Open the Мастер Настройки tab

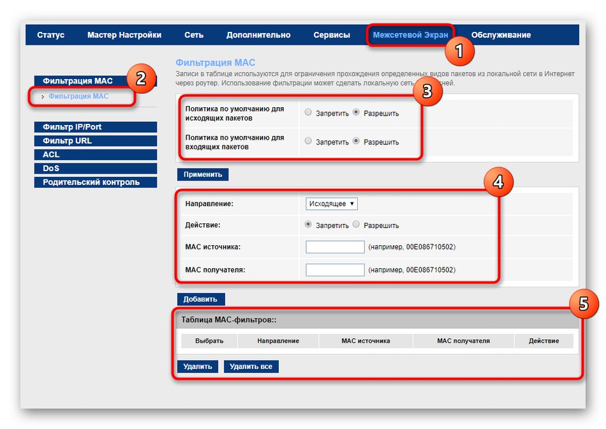(124, 35)
